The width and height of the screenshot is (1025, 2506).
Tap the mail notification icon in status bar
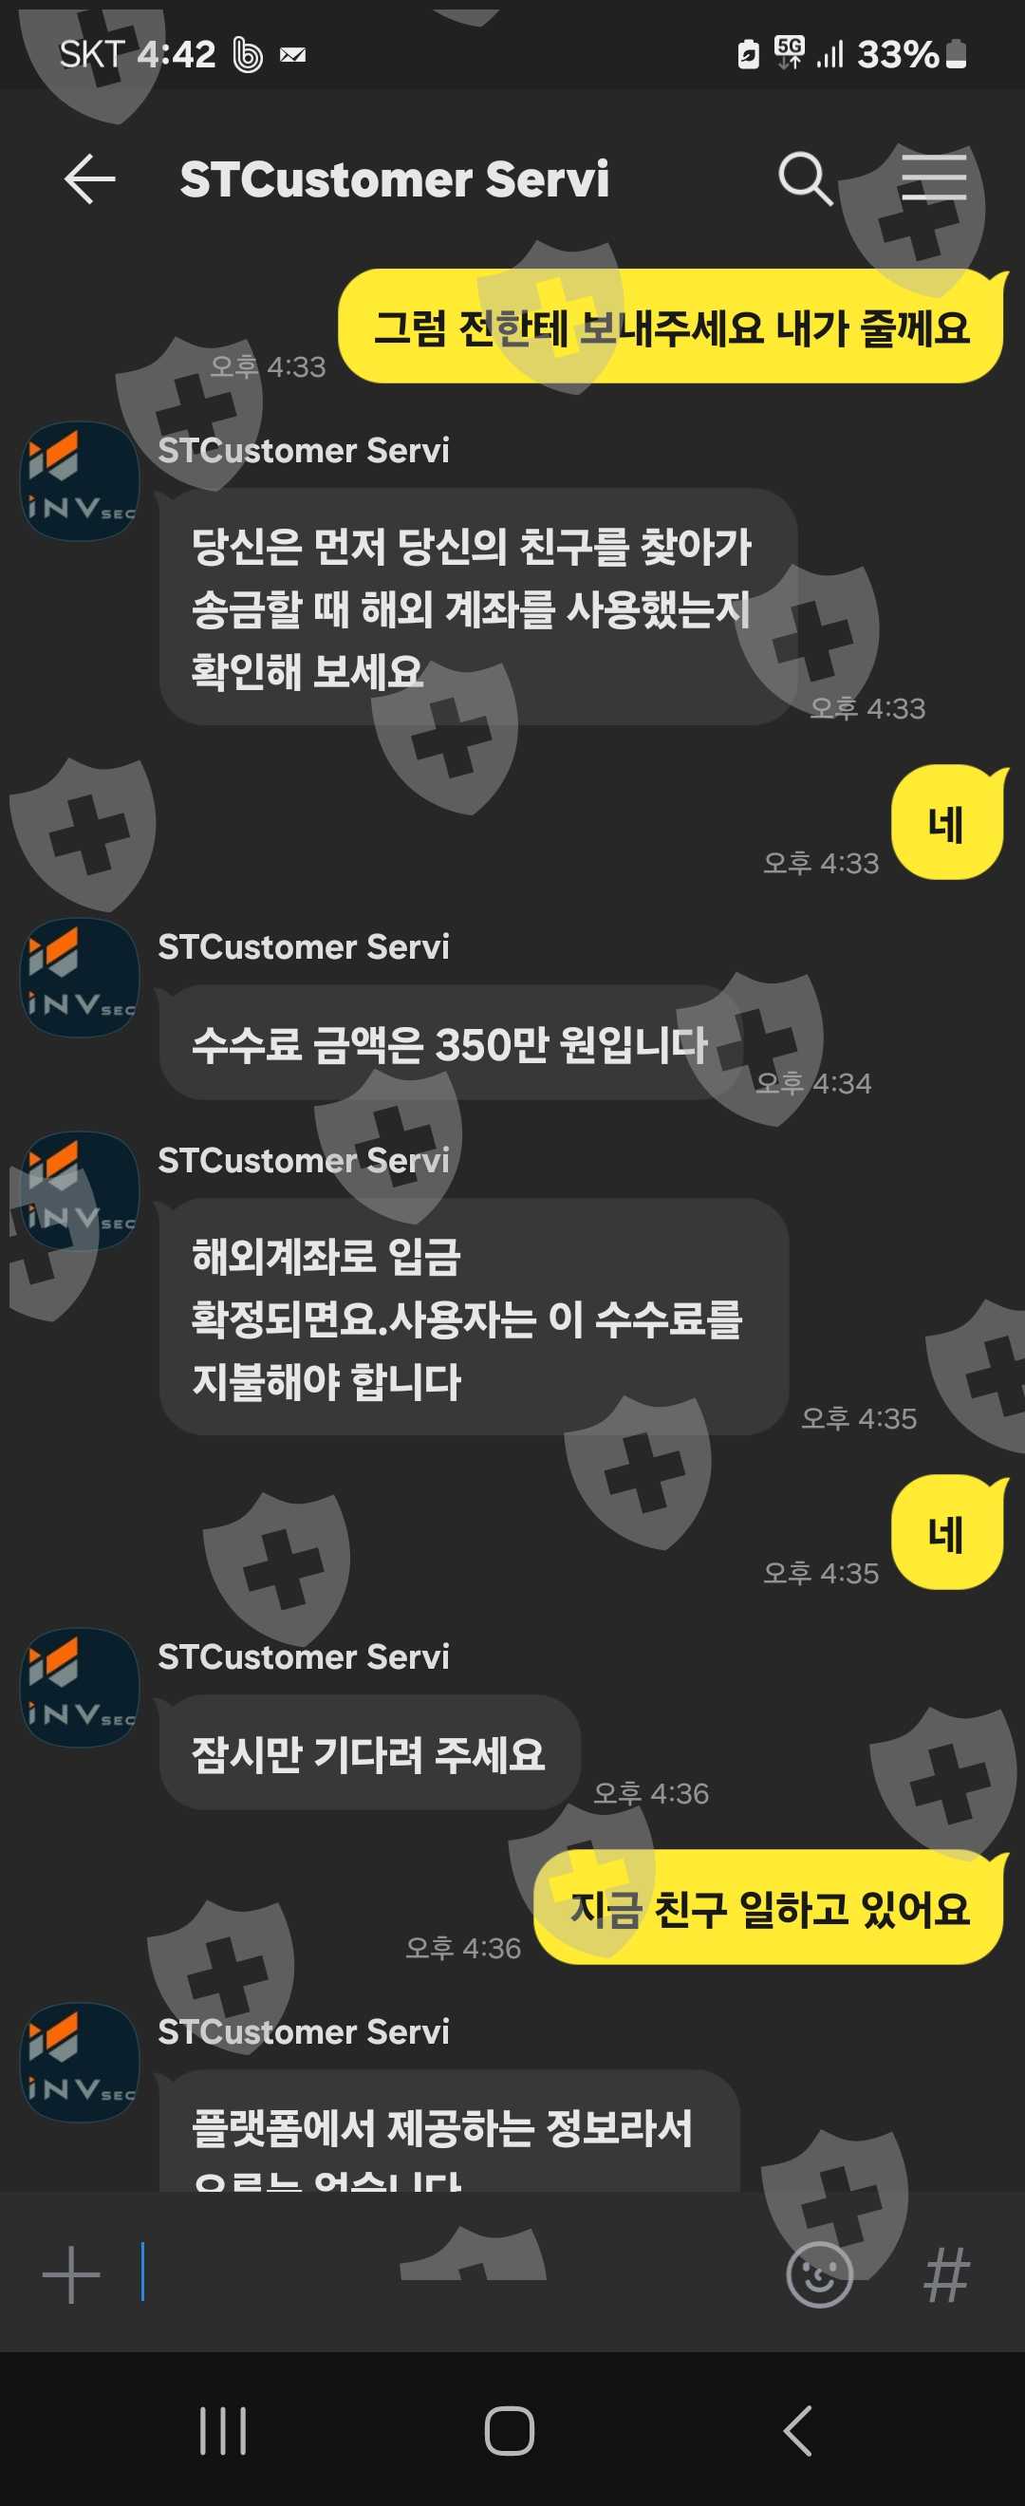292,55
